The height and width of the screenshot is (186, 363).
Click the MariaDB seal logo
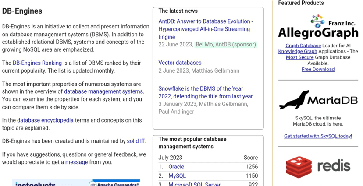[294, 100]
